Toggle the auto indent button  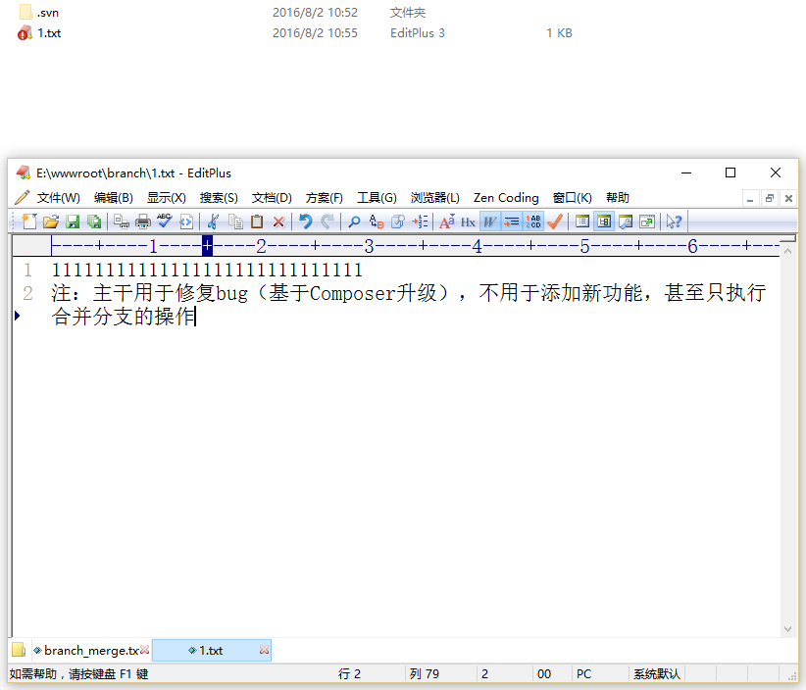click(x=512, y=222)
